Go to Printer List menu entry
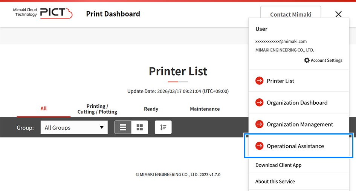 [299, 81]
